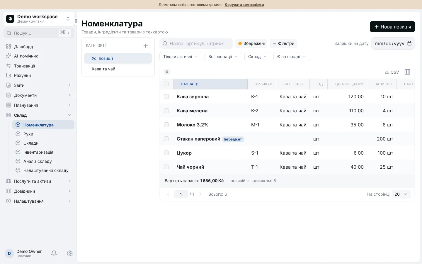Click the item search field Назва, артикул, штрихк

click(196, 43)
